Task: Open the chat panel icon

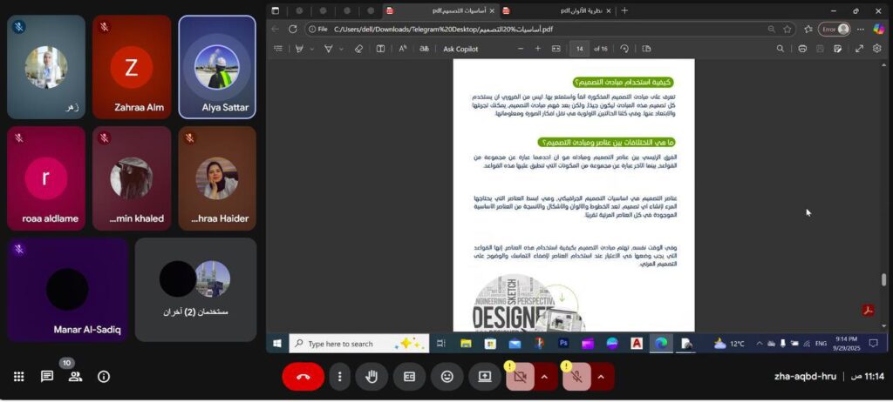Action: tap(47, 377)
